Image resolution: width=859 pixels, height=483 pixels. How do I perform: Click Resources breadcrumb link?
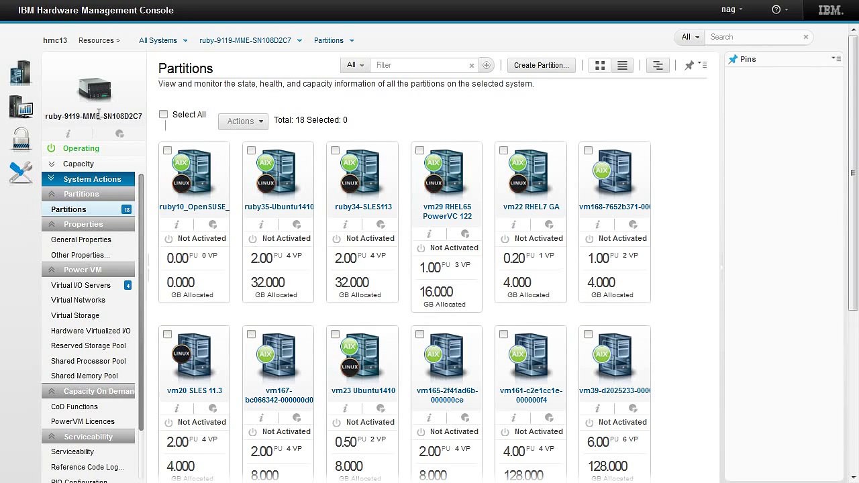pyautogui.click(x=99, y=40)
